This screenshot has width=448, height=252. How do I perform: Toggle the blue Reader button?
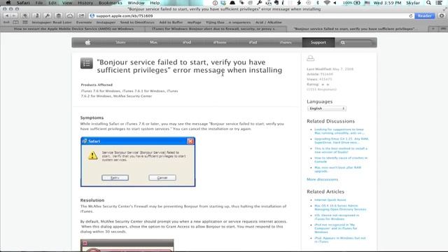425,15
